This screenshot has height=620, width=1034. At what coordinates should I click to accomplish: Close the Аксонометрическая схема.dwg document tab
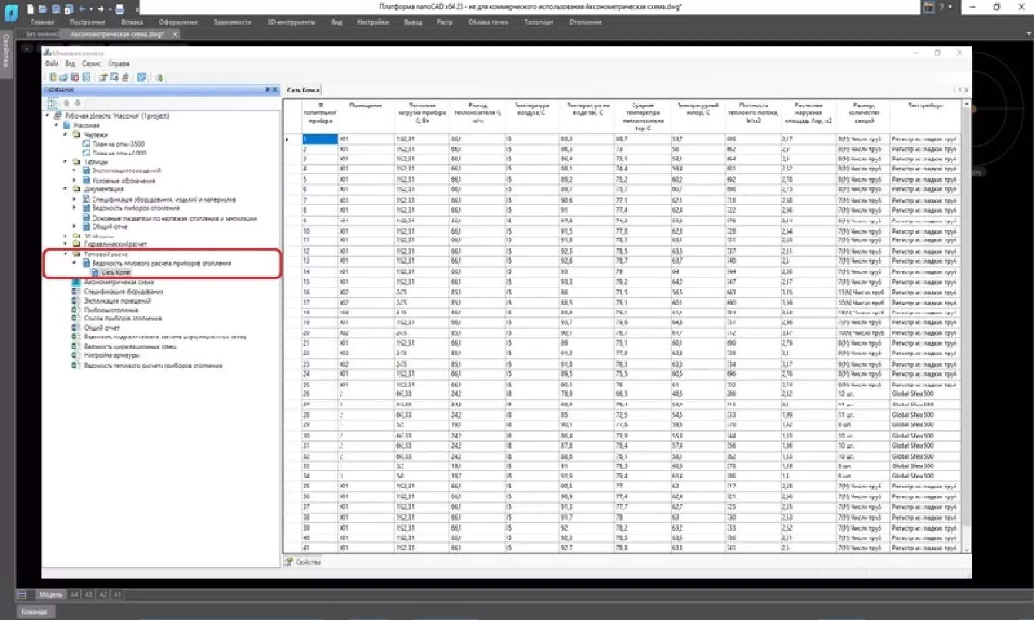point(175,34)
